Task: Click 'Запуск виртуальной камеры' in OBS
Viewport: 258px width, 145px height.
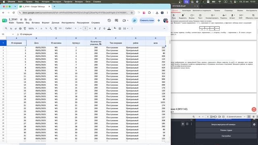Action: tap(223, 124)
